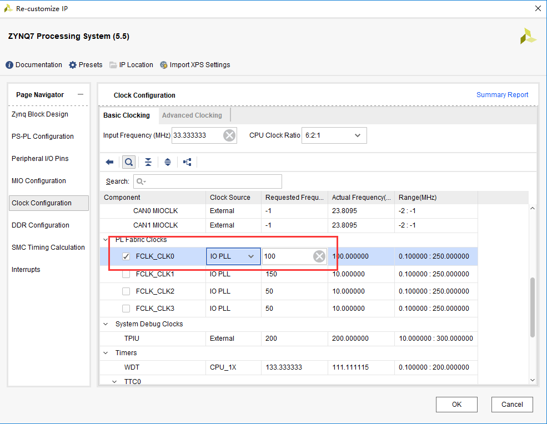Image resolution: width=547 pixels, height=424 pixels.
Task: Click the Search text field
Action: click(x=208, y=181)
